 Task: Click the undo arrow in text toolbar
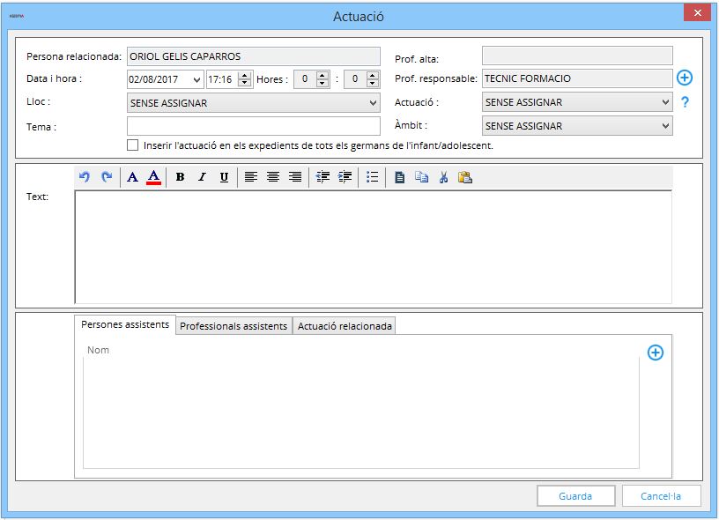click(x=85, y=177)
